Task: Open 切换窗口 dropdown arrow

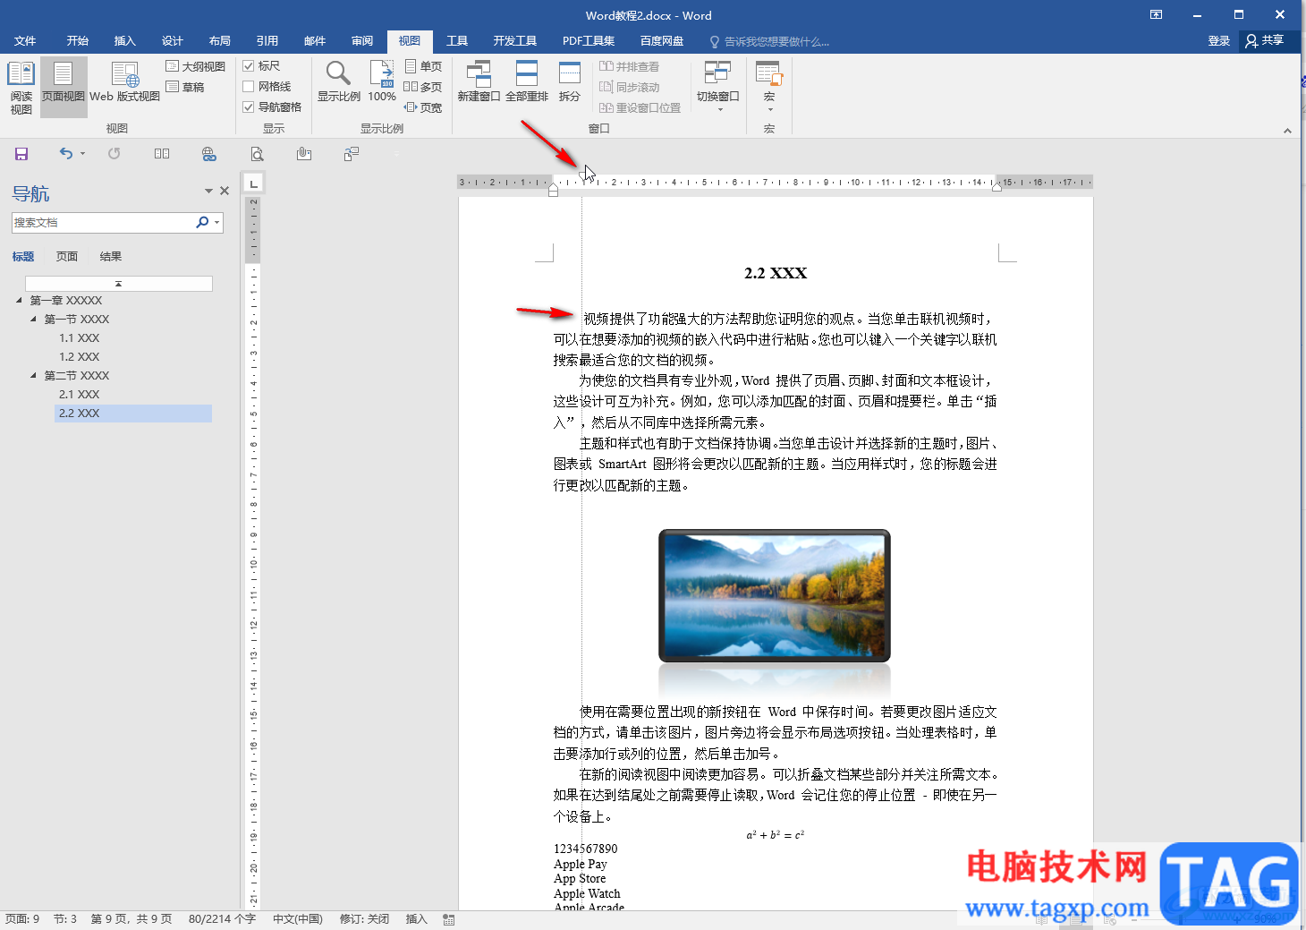Action: point(720,110)
